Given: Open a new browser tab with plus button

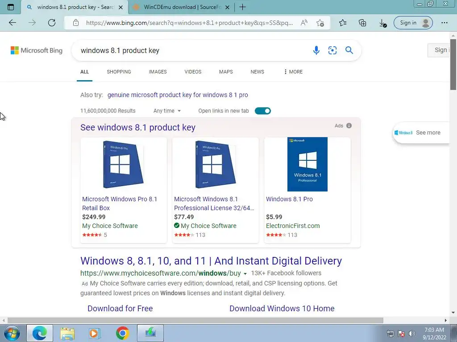Looking at the screenshot, I should pyautogui.click(x=242, y=7).
